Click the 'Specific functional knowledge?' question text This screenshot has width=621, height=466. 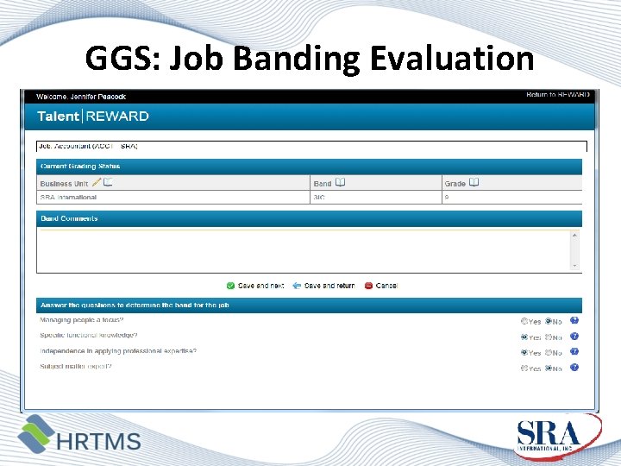[88, 335]
